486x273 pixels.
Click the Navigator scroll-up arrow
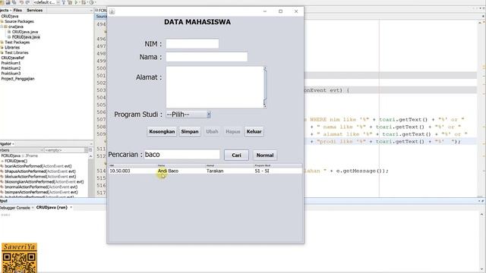pyautogui.click(x=90, y=156)
